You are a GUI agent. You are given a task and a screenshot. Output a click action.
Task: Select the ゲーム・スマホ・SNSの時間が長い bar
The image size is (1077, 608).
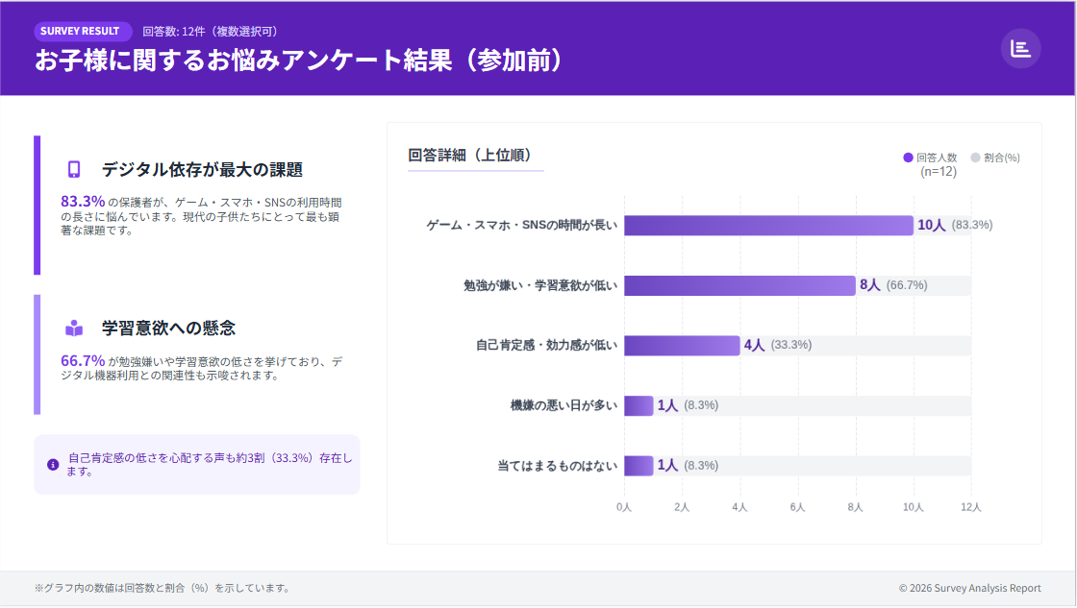pos(767,226)
